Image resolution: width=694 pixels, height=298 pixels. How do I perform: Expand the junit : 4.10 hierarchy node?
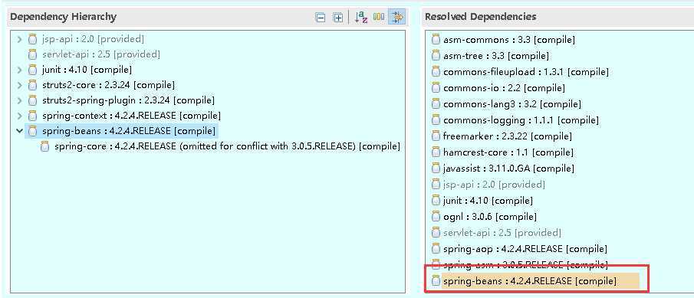(19, 70)
